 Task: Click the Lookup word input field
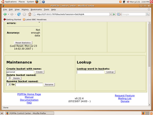click(x=90, y=72)
